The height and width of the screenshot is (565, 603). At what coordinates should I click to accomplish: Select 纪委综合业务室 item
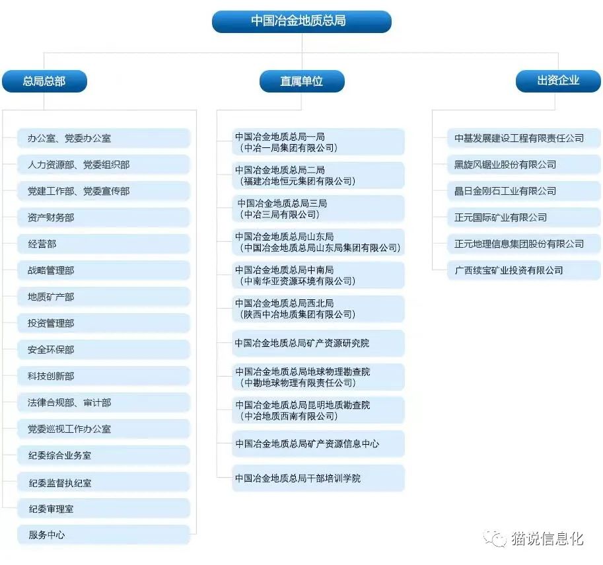tap(104, 456)
